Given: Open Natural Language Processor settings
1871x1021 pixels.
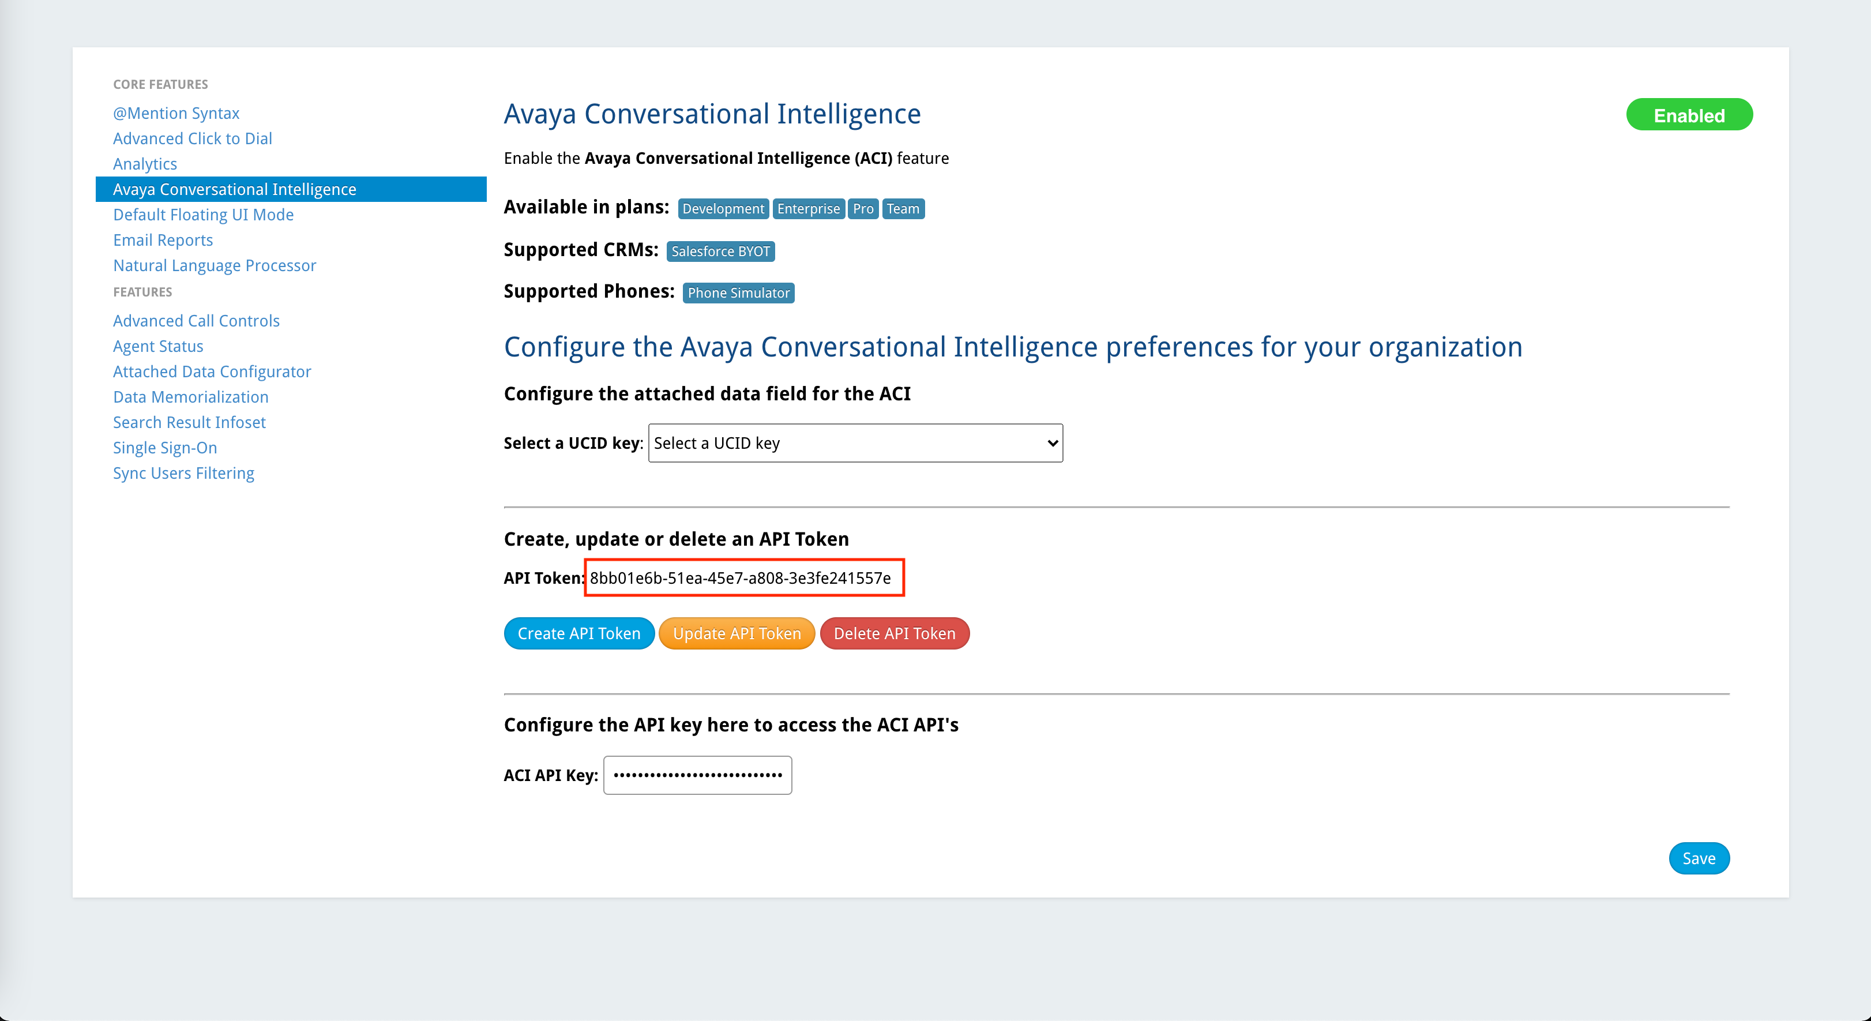Looking at the screenshot, I should (x=214, y=265).
